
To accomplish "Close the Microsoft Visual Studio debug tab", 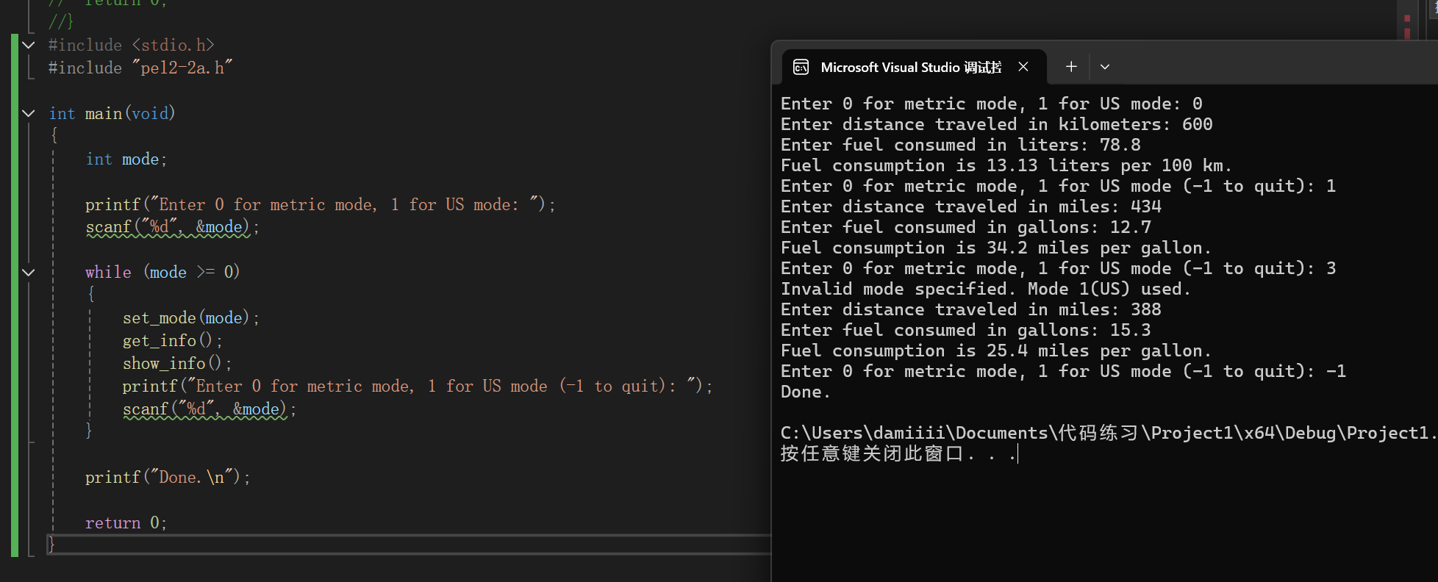I will tap(1023, 67).
